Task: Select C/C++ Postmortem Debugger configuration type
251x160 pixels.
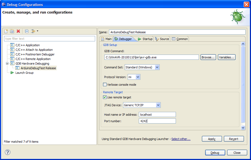Action: (35, 54)
